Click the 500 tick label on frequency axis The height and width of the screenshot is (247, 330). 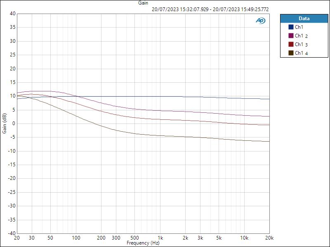click(135, 238)
